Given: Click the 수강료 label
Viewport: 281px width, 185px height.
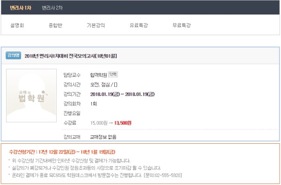Looking at the screenshot, I should (x=70, y=123).
